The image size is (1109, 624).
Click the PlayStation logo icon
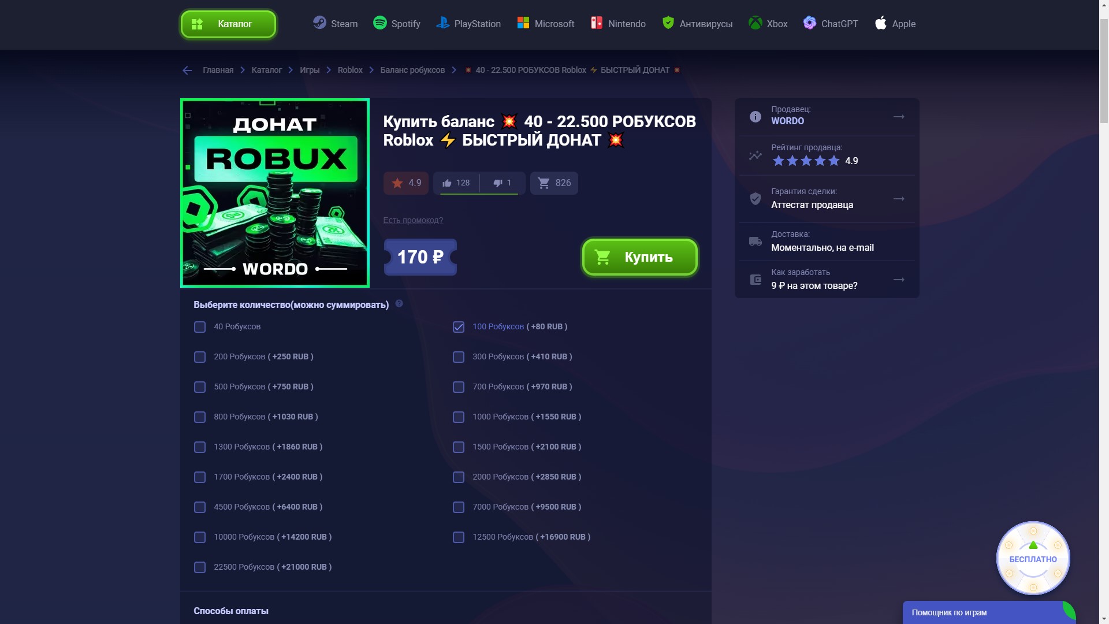pyautogui.click(x=443, y=23)
